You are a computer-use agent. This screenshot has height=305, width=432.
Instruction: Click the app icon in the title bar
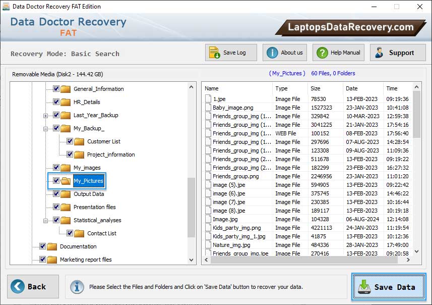pyautogui.click(x=6, y=7)
